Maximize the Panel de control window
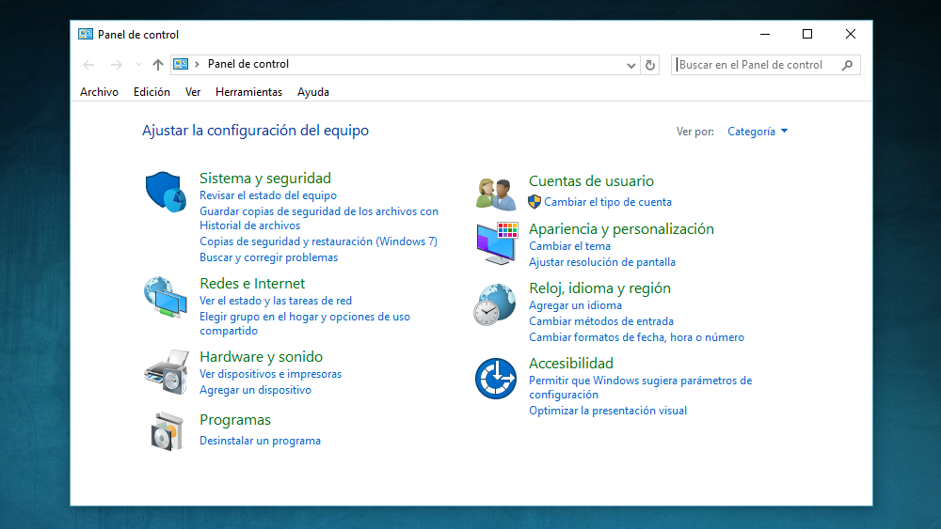941x529 pixels. pos(807,34)
